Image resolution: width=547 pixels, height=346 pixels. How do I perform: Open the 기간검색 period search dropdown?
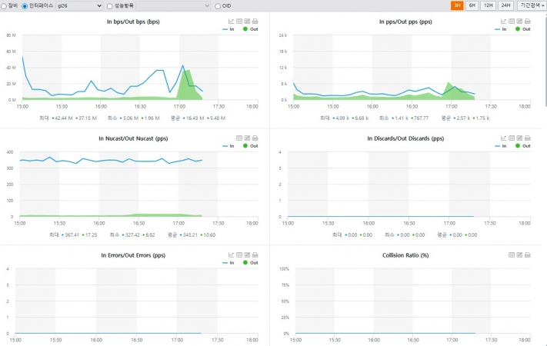532,5
